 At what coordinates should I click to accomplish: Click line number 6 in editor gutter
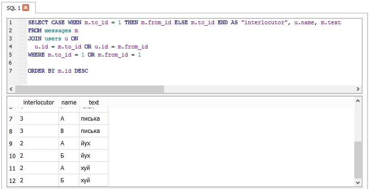(10, 63)
